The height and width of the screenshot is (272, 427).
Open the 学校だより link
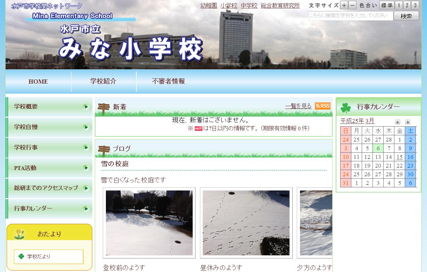(x=39, y=256)
